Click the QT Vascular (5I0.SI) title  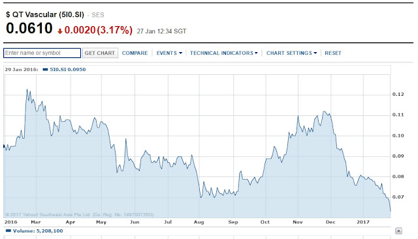tap(45, 14)
